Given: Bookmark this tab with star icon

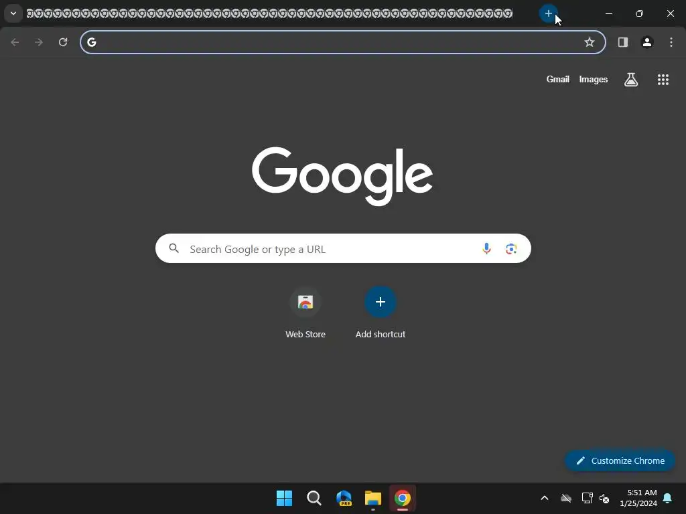Looking at the screenshot, I should (x=590, y=42).
